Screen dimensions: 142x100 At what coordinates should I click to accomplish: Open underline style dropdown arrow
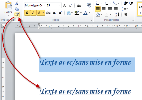(44, 13)
